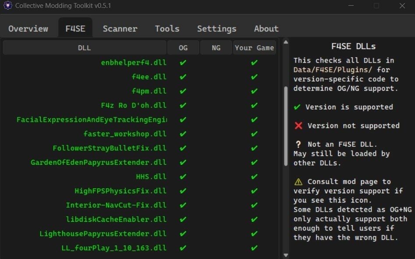Click the OG checkmark for libdiskCacheEnabler.dll

(183, 220)
